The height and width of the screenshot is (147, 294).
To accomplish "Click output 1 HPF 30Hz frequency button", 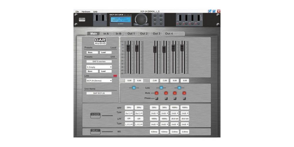I will point(154,108).
